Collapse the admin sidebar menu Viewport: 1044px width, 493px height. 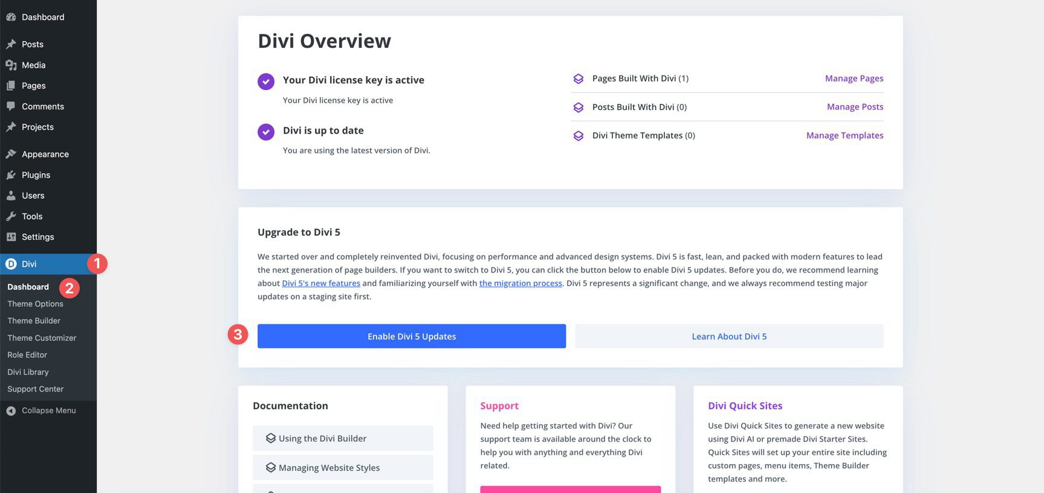pyautogui.click(x=48, y=411)
